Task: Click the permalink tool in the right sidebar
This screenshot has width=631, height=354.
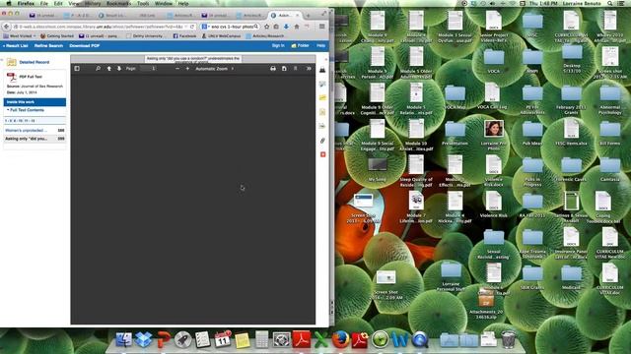Action: [x=322, y=141]
